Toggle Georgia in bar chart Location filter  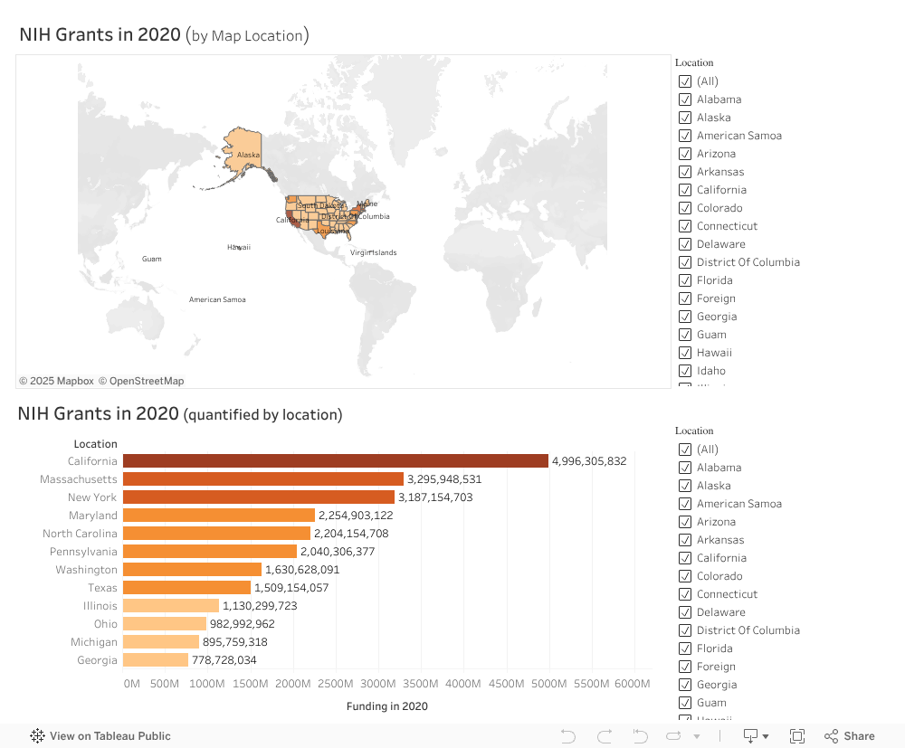coord(685,684)
